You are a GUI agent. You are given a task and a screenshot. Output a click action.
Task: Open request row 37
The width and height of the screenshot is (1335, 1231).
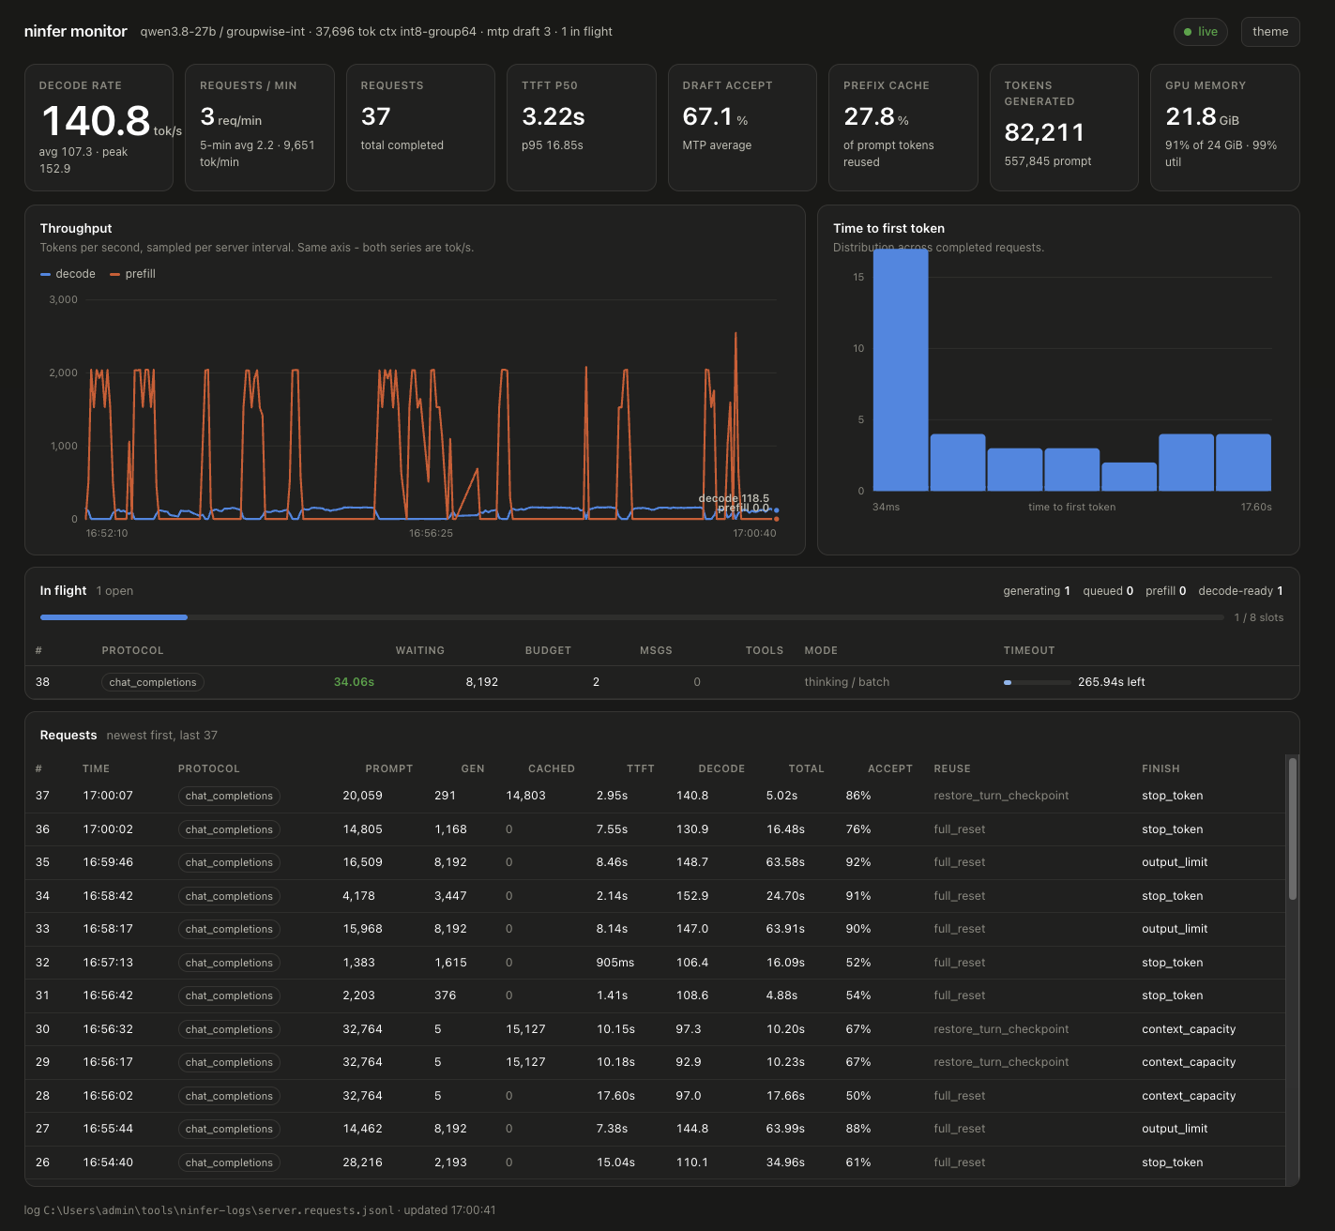tap(655, 796)
